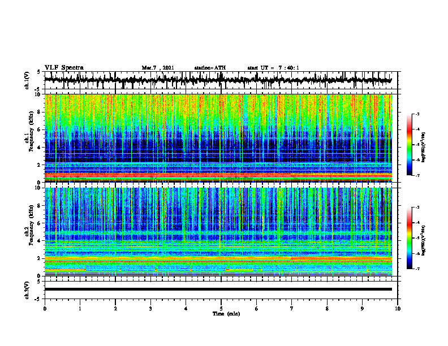This screenshot has width=448, height=346.
Task: Click the ch.2 "Frequency (kHz)" axis label
Action: tap(31, 225)
